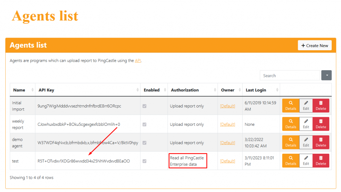341x192 pixels.
Task: Click last login '3/22/2022 10:03:42 AM'
Action: coord(255,143)
